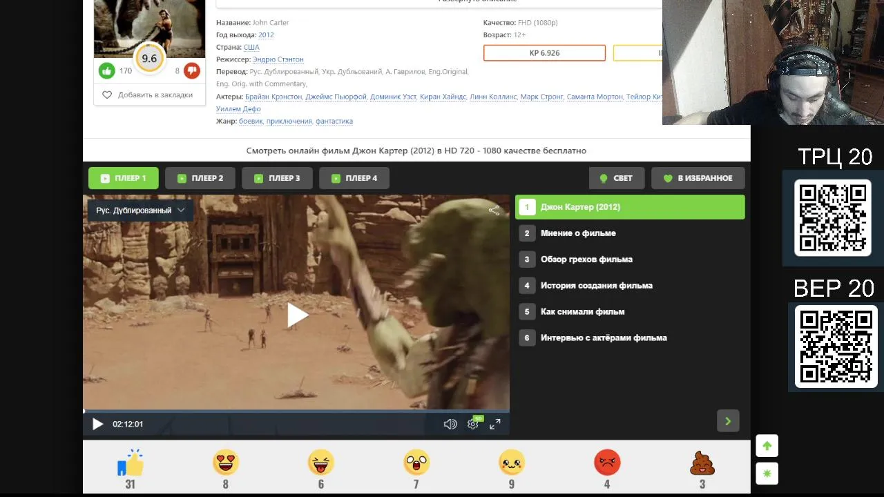Select playlist item Интервью с актёрами фильма
Image resolution: width=884 pixels, height=497 pixels.
[630, 338]
